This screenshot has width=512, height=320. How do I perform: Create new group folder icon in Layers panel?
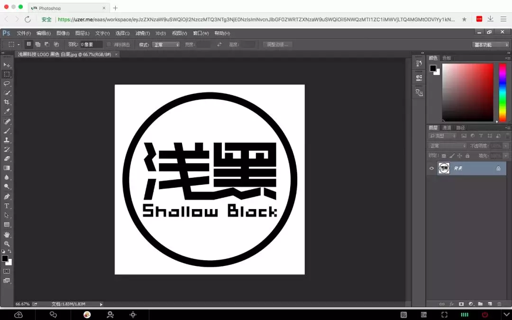click(480, 304)
